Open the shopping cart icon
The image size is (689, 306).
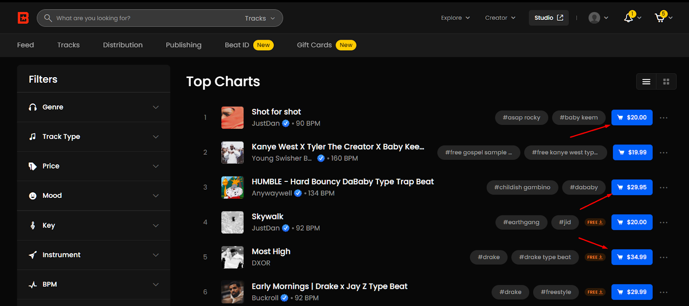point(660,18)
